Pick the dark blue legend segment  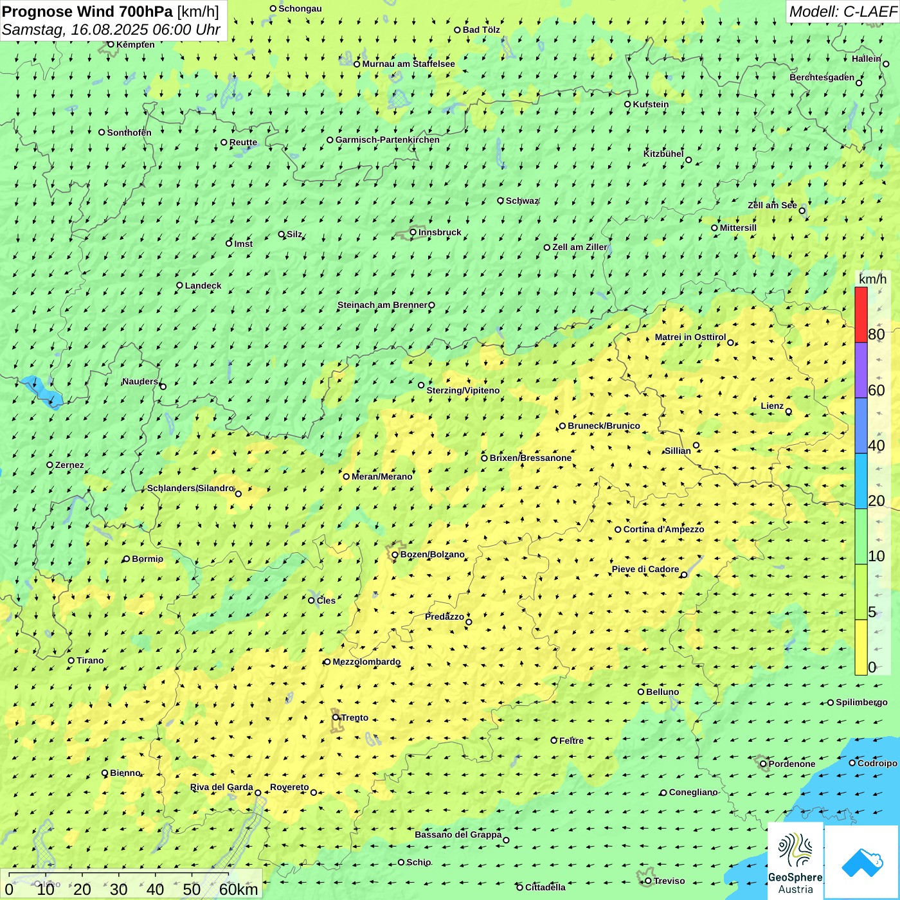click(x=861, y=426)
